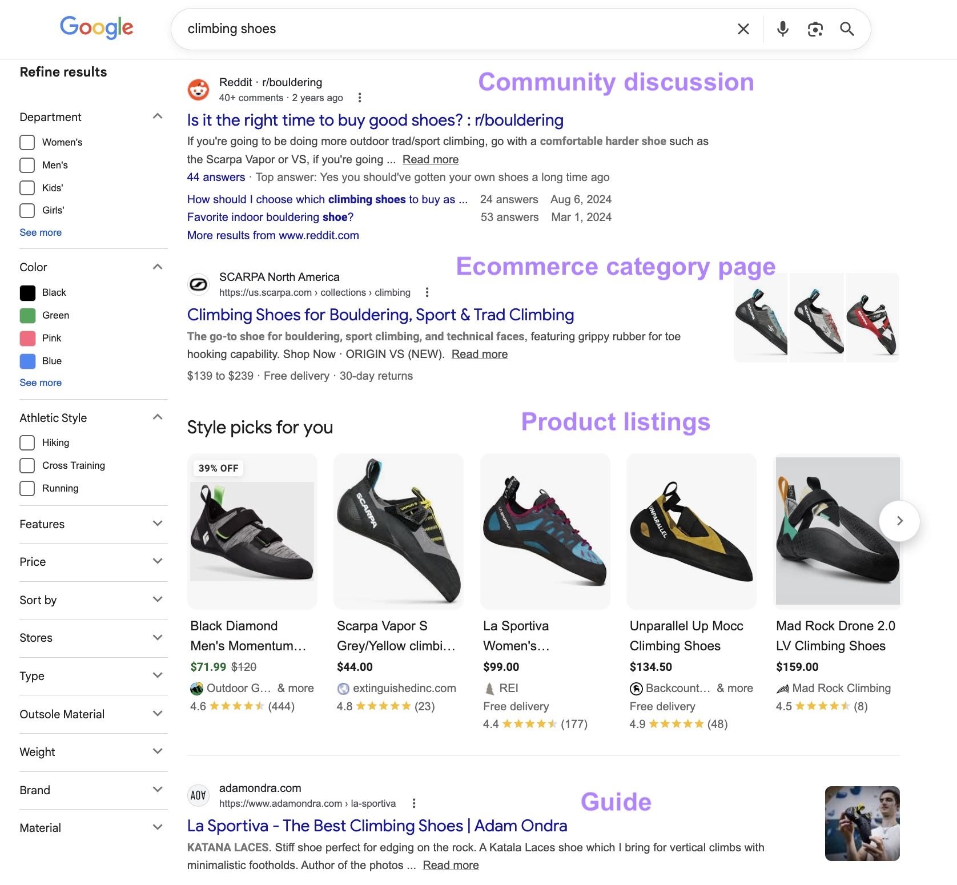Select the Blue color filter swatch
Image resolution: width=957 pixels, height=885 pixels.
[27, 361]
